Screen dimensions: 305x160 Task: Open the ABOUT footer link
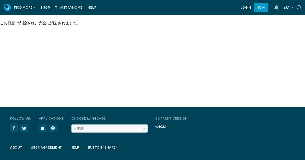point(16,148)
